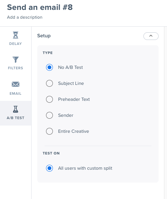167x199 pixels.
Task: Click the Subject Line label text
Action: [71, 83]
